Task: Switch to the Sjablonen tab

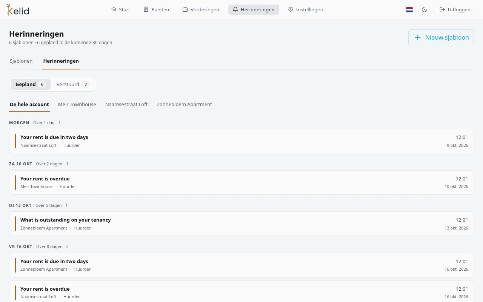Action: [x=21, y=61]
